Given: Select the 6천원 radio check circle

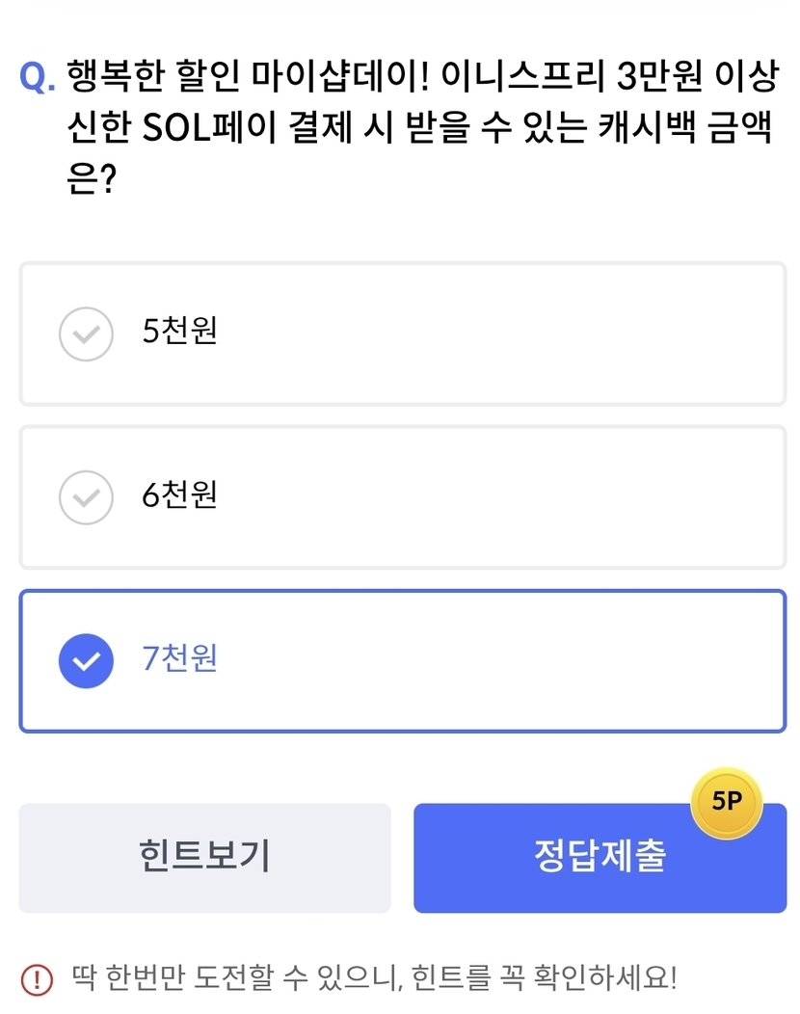Looking at the screenshot, I should tap(87, 497).
